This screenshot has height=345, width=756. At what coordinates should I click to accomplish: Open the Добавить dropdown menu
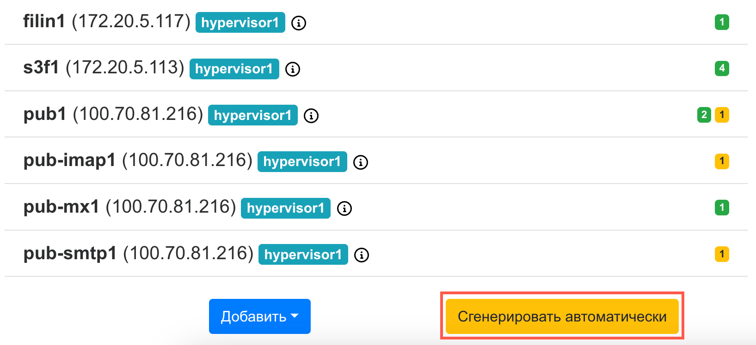(259, 316)
